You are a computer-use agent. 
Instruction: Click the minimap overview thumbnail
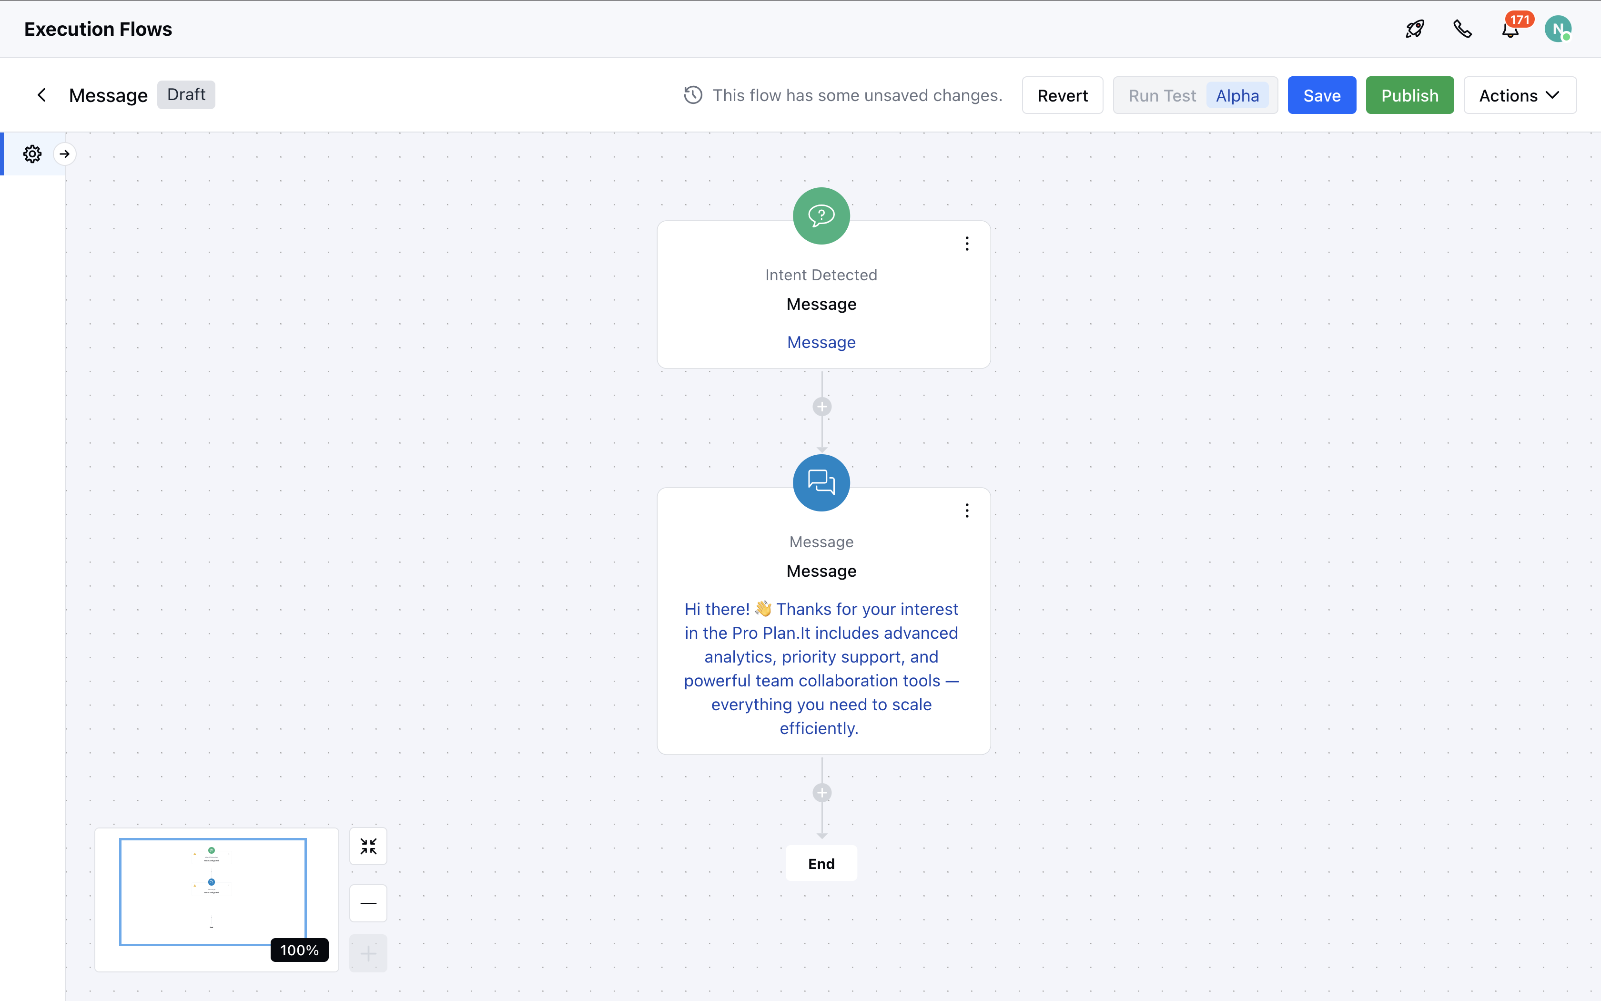(x=213, y=891)
